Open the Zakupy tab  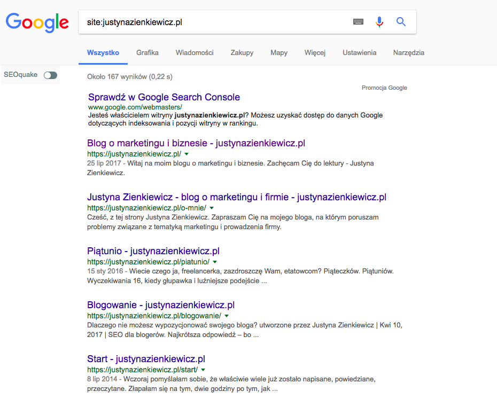[x=242, y=52]
